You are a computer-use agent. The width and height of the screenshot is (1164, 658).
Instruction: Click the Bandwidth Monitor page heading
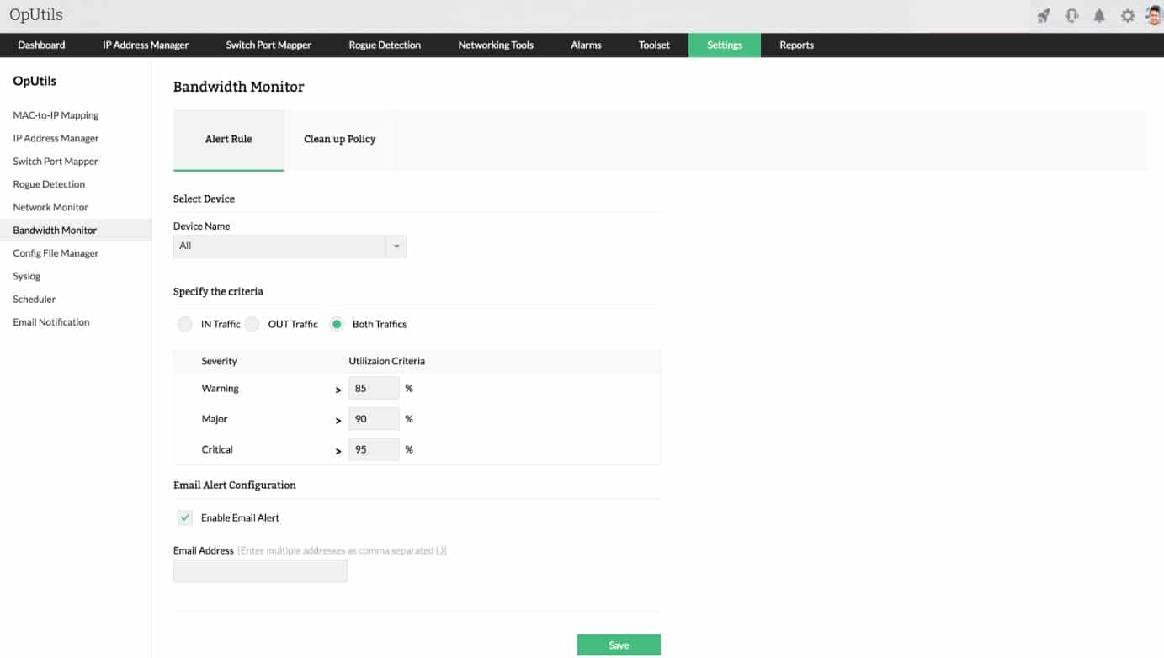(239, 87)
